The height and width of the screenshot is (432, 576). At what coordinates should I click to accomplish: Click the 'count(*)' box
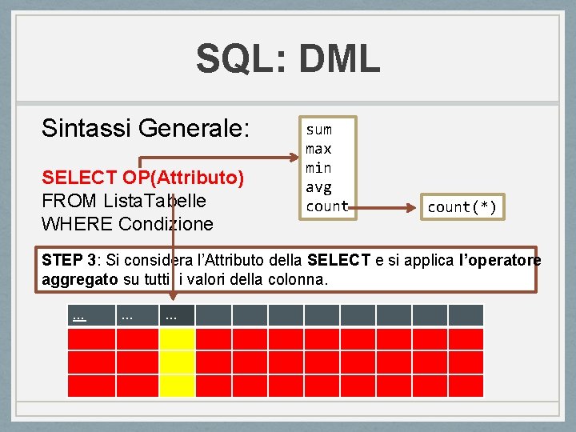(462, 207)
